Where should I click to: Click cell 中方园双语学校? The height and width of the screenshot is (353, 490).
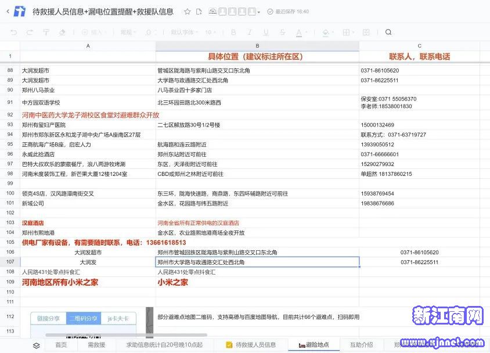coord(88,102)
